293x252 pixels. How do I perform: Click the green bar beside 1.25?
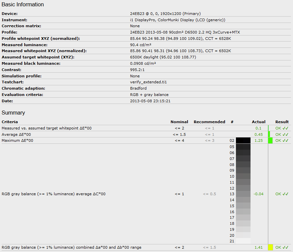[x=270, y=140]
